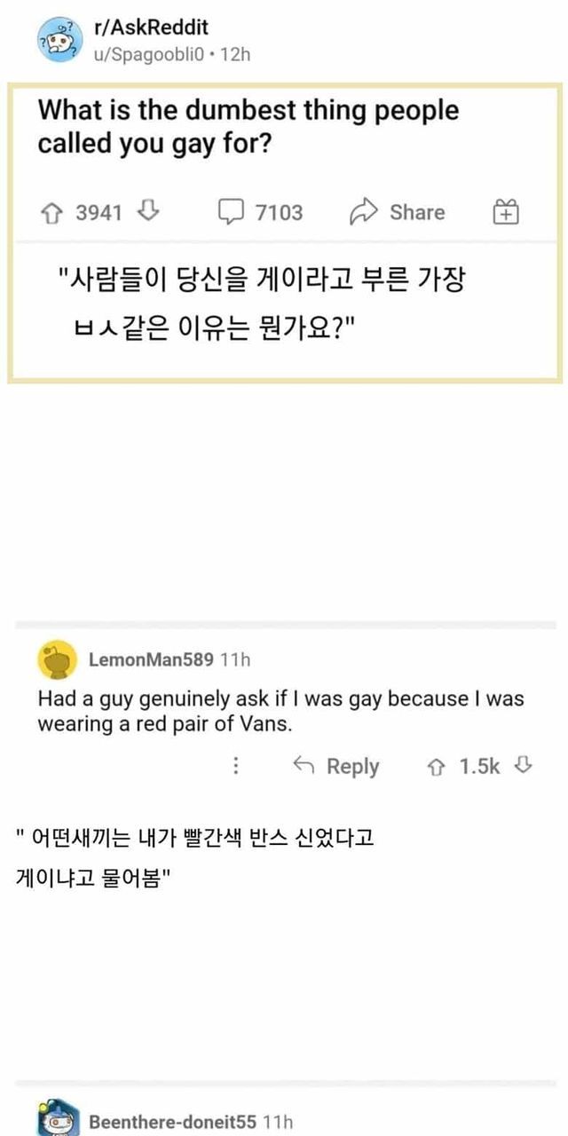Downvote the AskReddit post

pyautogui.click(x=149, y=212)
